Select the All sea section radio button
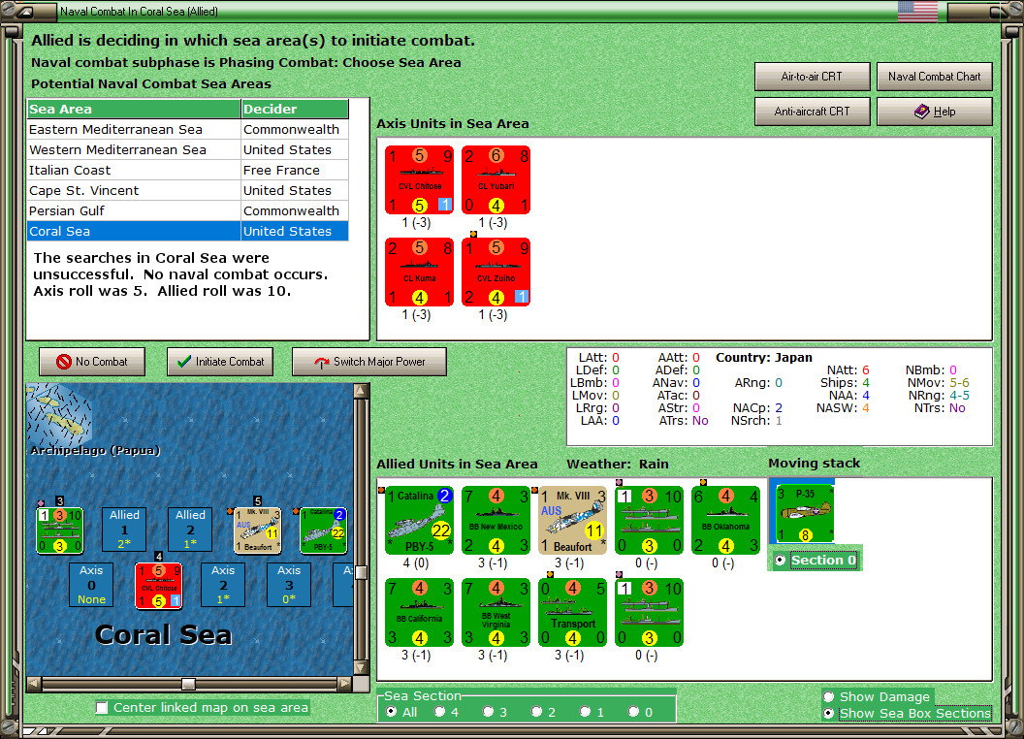The height and width of the screenshot is (739, 1024). pyautogui.click(x=391, y=712)
